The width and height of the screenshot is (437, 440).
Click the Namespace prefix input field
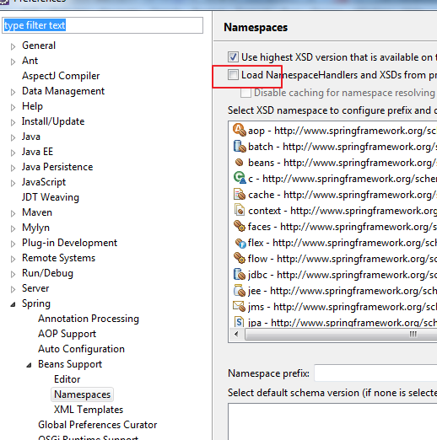(375, 373)
